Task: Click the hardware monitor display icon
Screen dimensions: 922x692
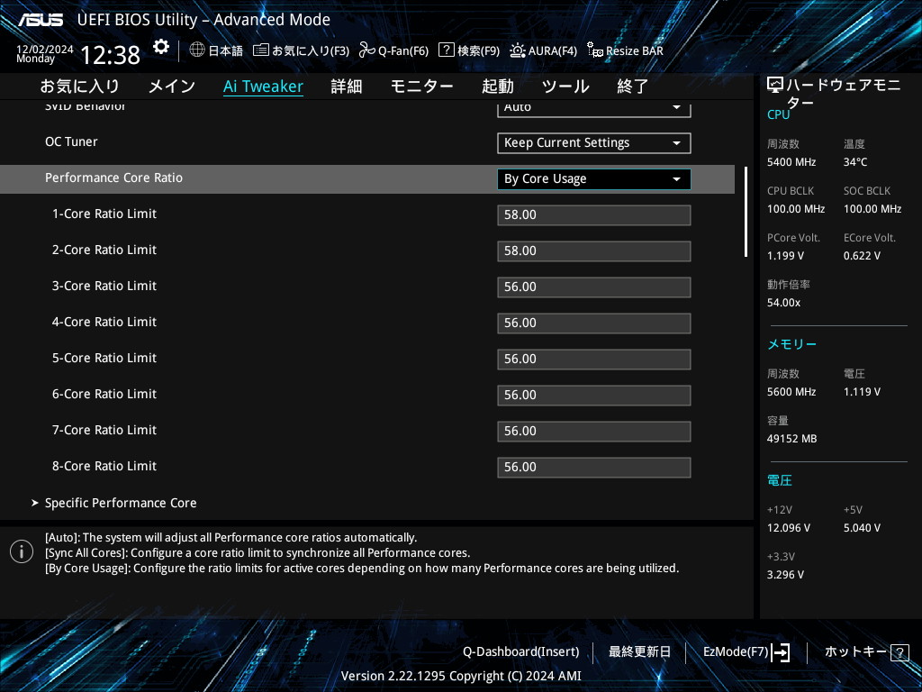Action: point(775,86)
